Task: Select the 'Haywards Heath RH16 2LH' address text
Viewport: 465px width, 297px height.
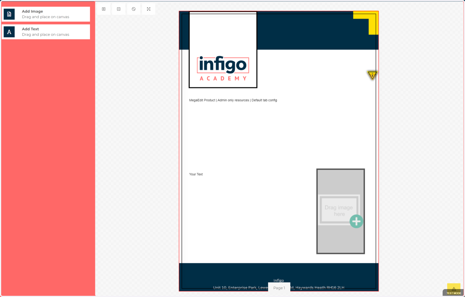Action: 320,288
